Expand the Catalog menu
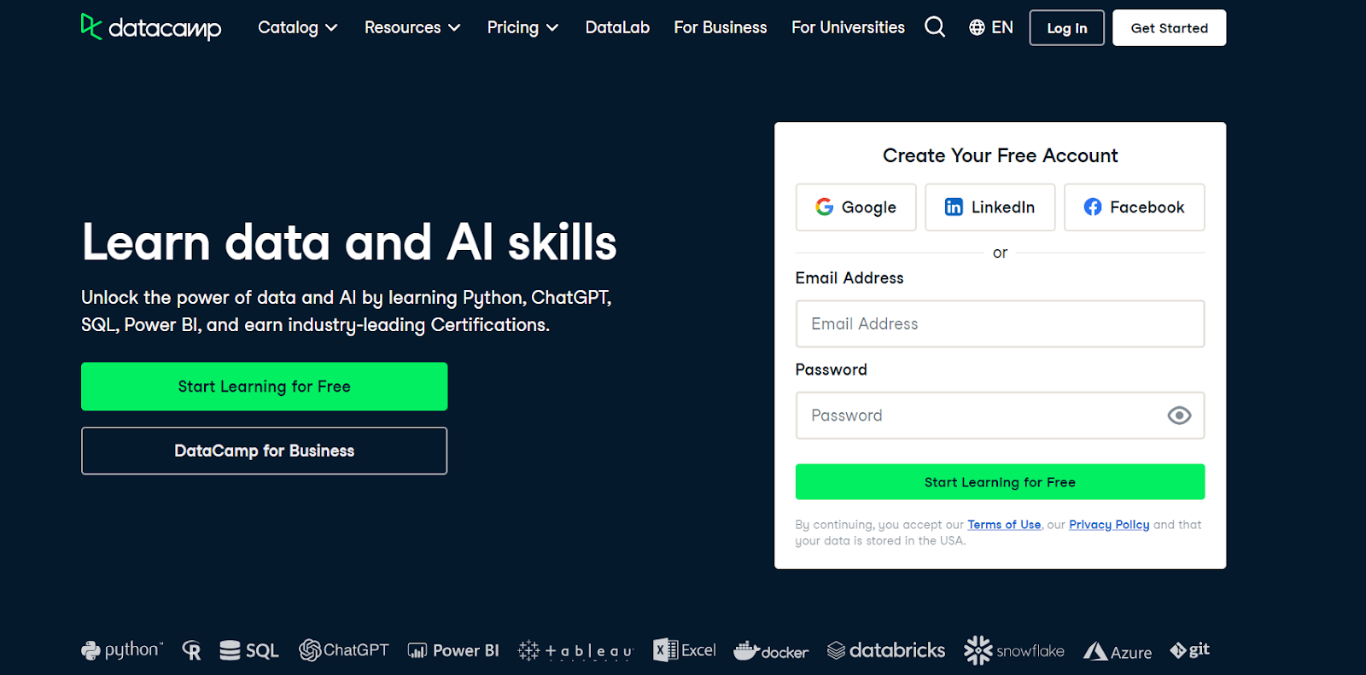Screen dimensions: 1366x675 click(298, 27)
